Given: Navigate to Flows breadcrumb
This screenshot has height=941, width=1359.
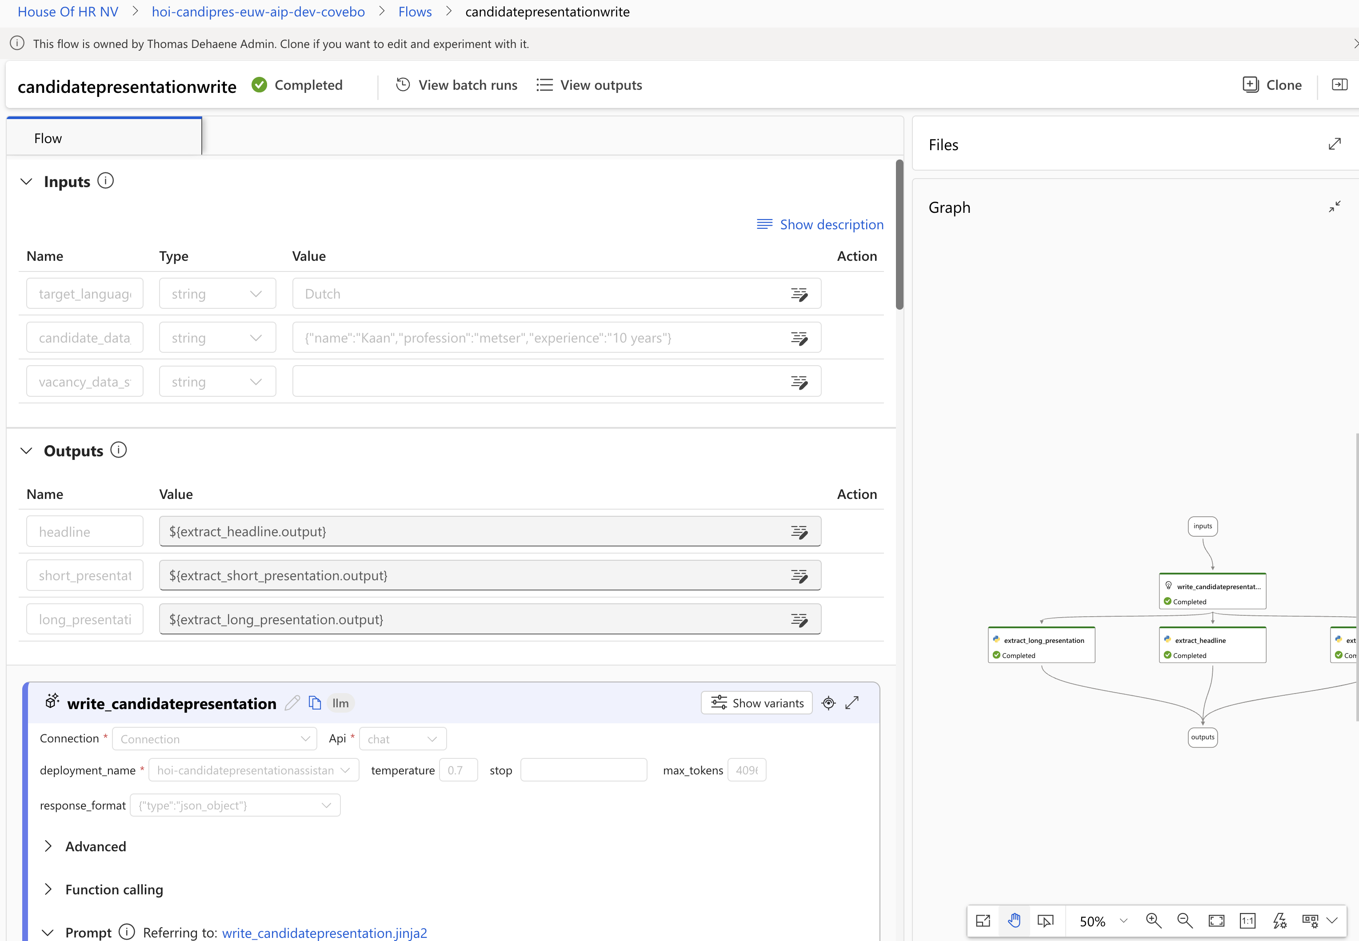Looking at the screenshot, I should click(415, 12).
